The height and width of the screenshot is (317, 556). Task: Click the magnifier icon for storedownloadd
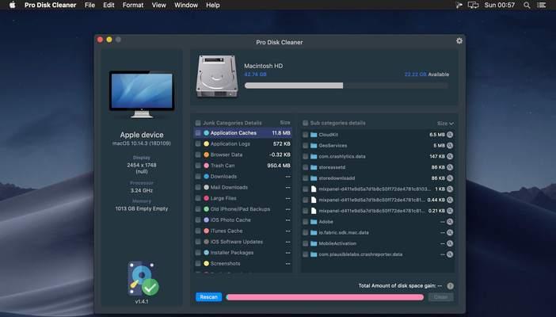450,178
